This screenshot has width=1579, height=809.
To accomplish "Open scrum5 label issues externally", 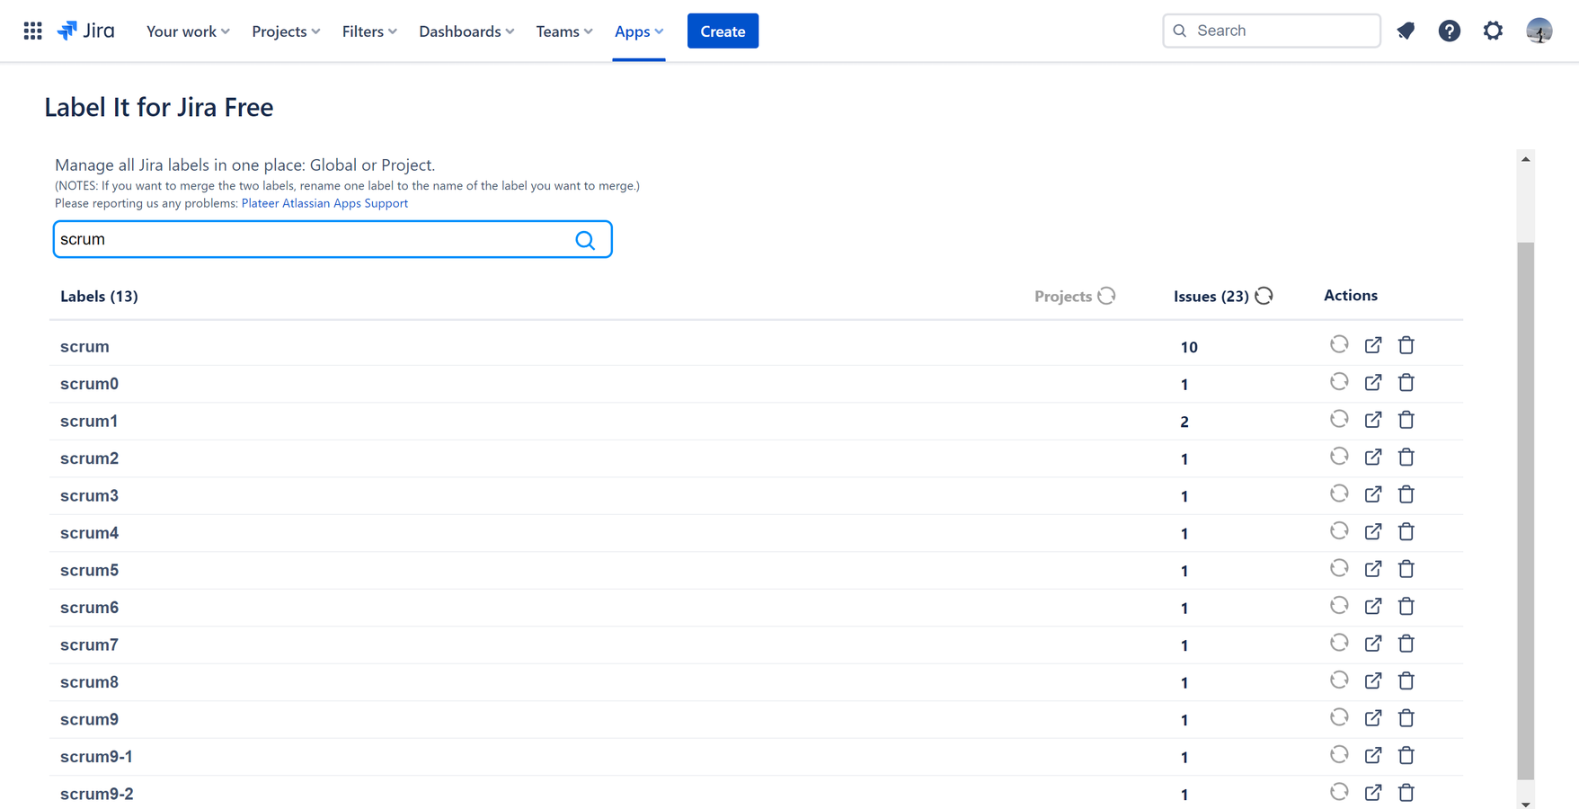I will (x=1373, y=569).
